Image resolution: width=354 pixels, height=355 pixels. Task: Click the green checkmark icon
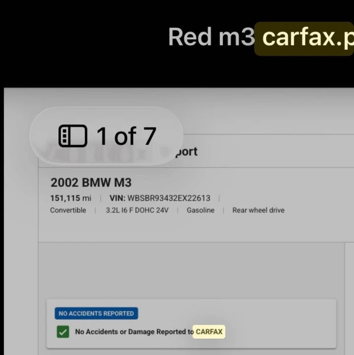63,332
